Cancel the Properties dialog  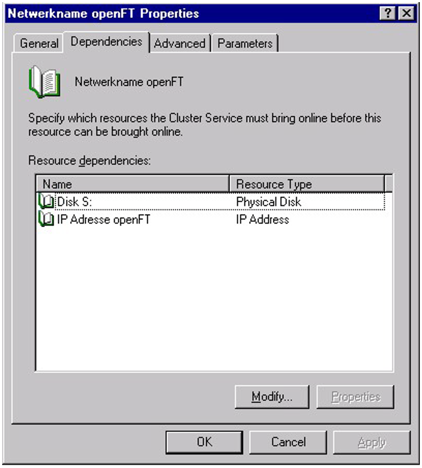point(288,442)
